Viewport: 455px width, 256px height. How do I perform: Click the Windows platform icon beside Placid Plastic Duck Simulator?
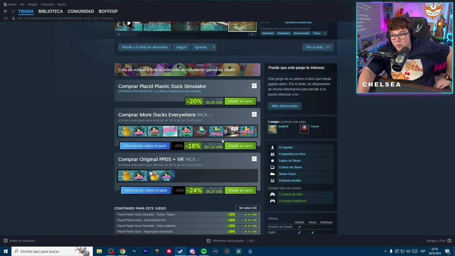[254, 86]
